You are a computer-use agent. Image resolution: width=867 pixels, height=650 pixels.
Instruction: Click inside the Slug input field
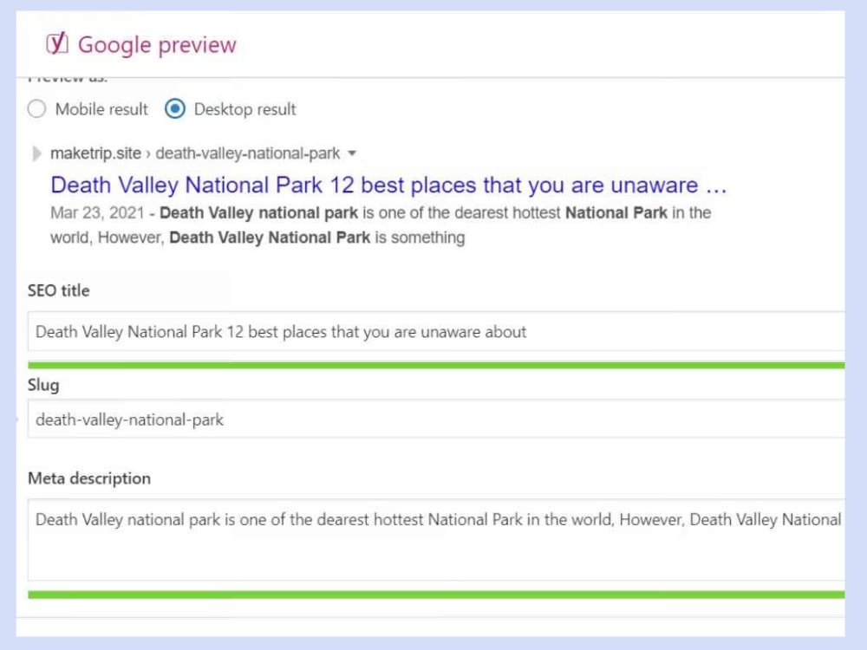(436, 419)
